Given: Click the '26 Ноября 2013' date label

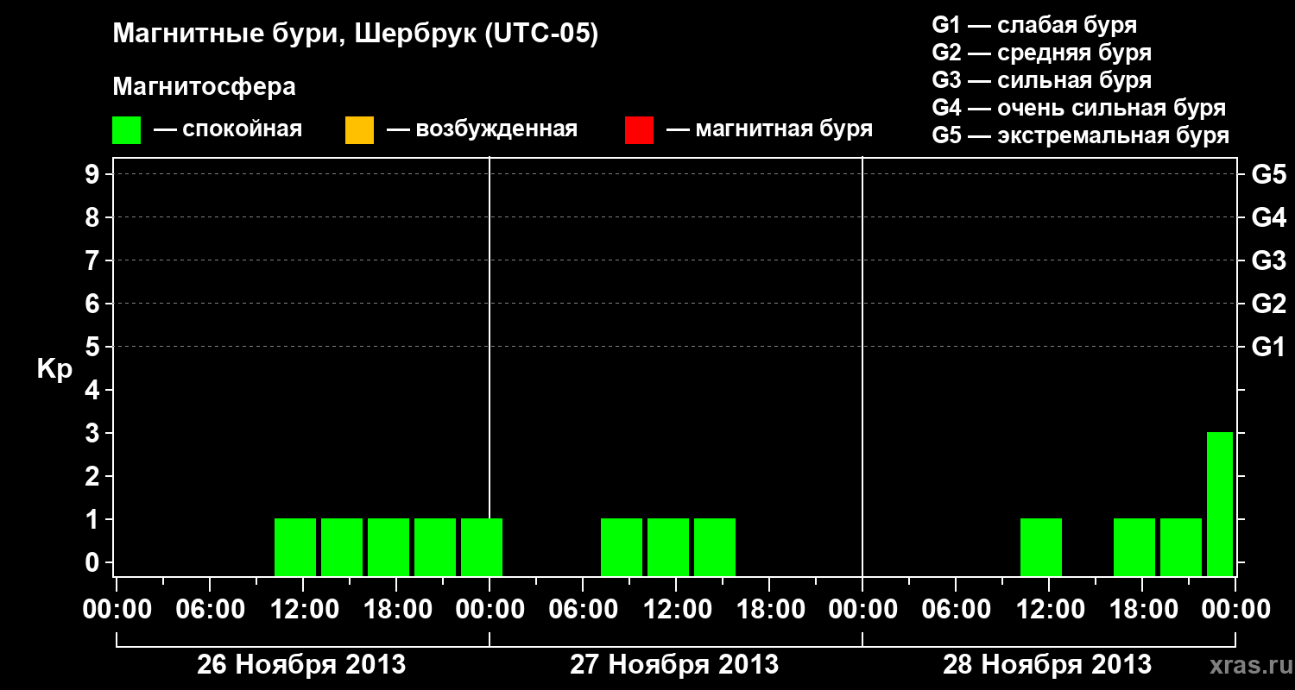Looking at the screenshot, I should pos(301,665).
